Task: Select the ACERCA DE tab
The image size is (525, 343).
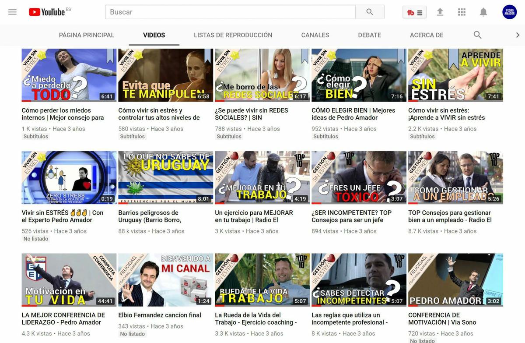Action: point(427,35)
